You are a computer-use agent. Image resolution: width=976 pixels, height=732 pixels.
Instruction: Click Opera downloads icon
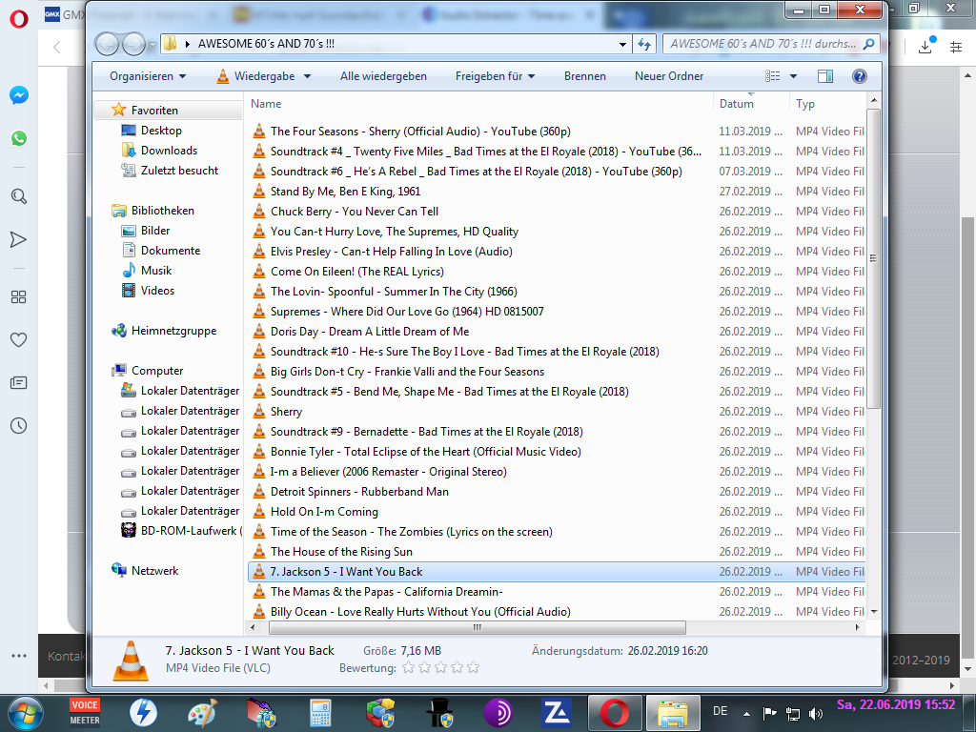(x=925, y=46)
